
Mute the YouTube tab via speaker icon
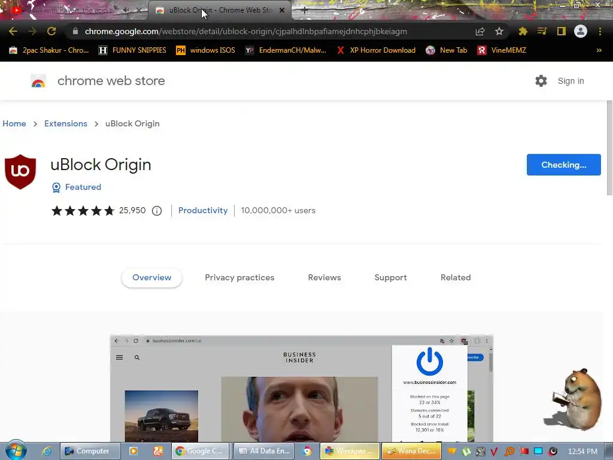tap(126, 10)
